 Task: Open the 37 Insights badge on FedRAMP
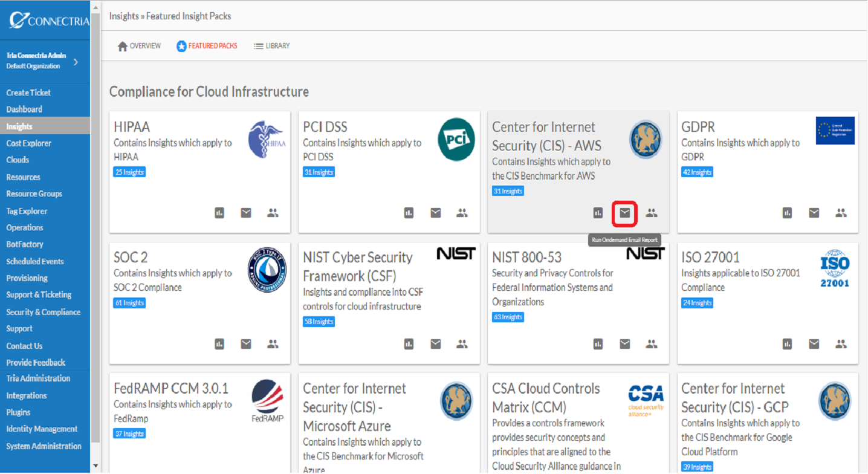[129, 433]
